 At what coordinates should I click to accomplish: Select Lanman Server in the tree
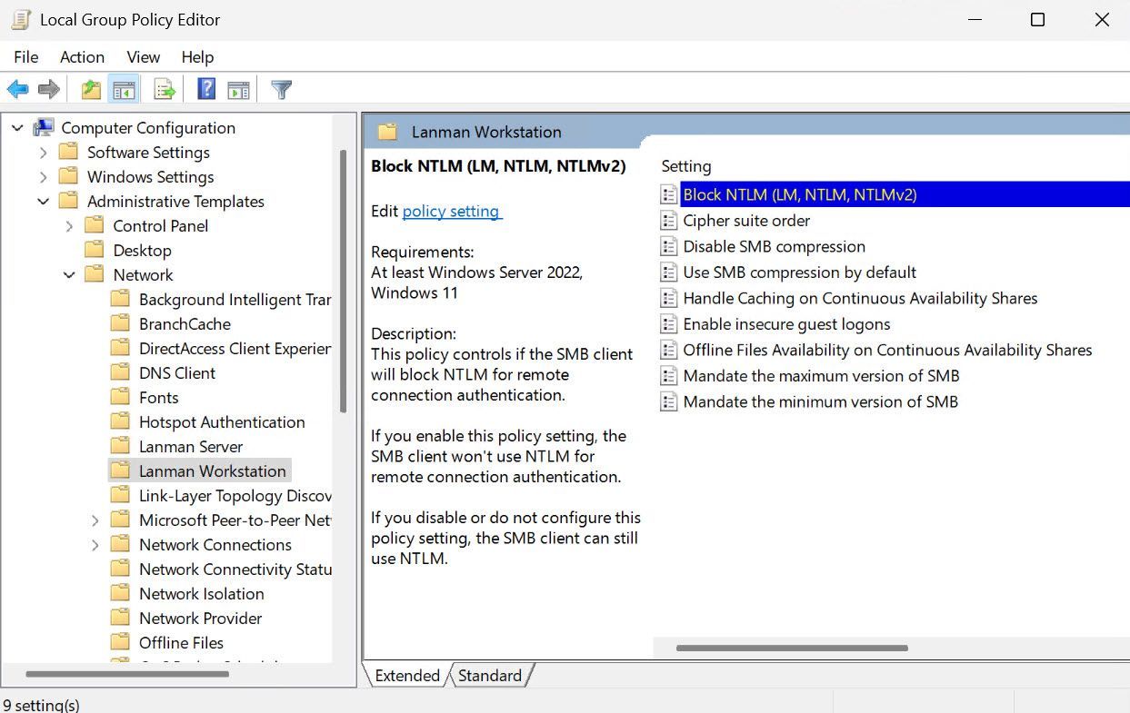(191, 446)
